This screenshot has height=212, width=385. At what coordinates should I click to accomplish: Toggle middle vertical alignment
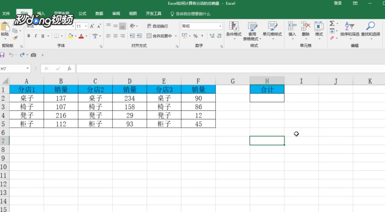pos(116,26)
